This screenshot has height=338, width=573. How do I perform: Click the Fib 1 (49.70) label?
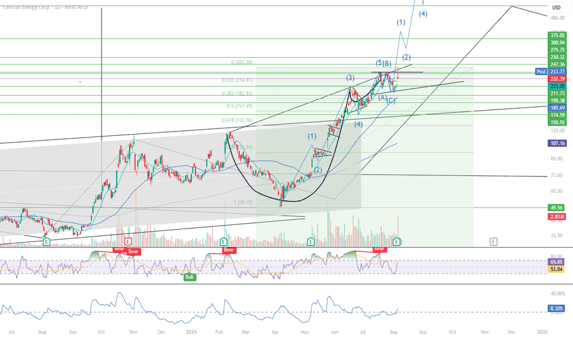pyautogui.click(x=243, y=202)
